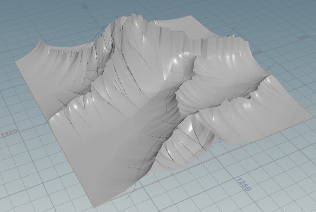Click the 1250 grid label on left edge
Screen dimensions: 316x212
pos(9,133)
